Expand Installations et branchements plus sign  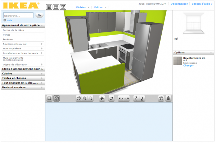pos(41,53)
